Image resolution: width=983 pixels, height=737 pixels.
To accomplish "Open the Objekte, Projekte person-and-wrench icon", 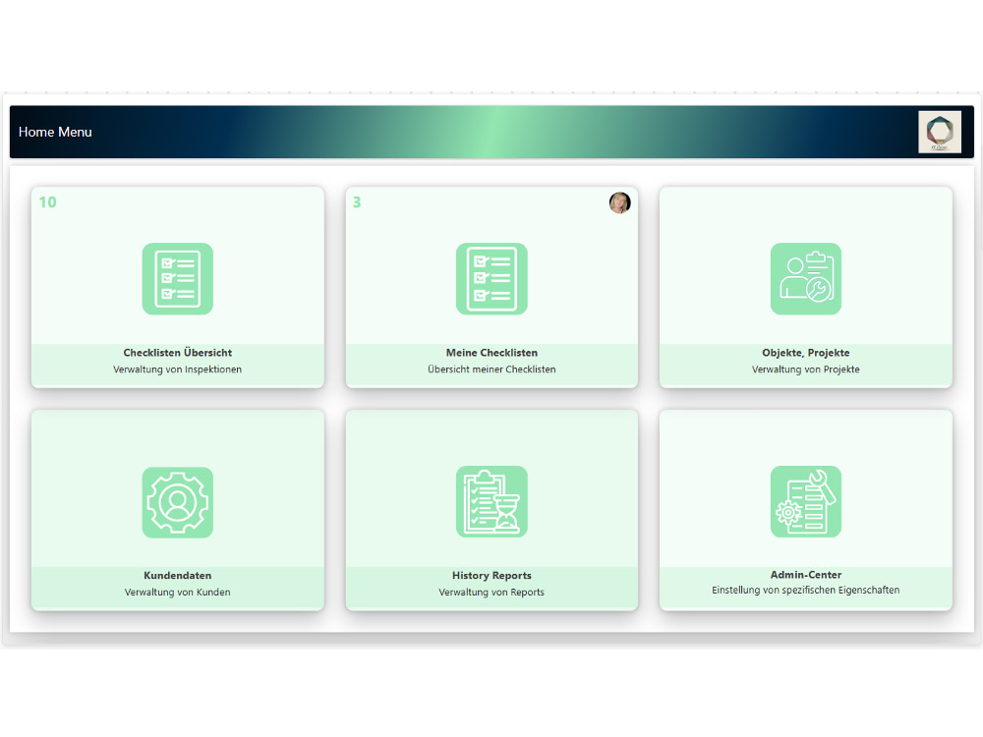I will click(x=806, y=279).
